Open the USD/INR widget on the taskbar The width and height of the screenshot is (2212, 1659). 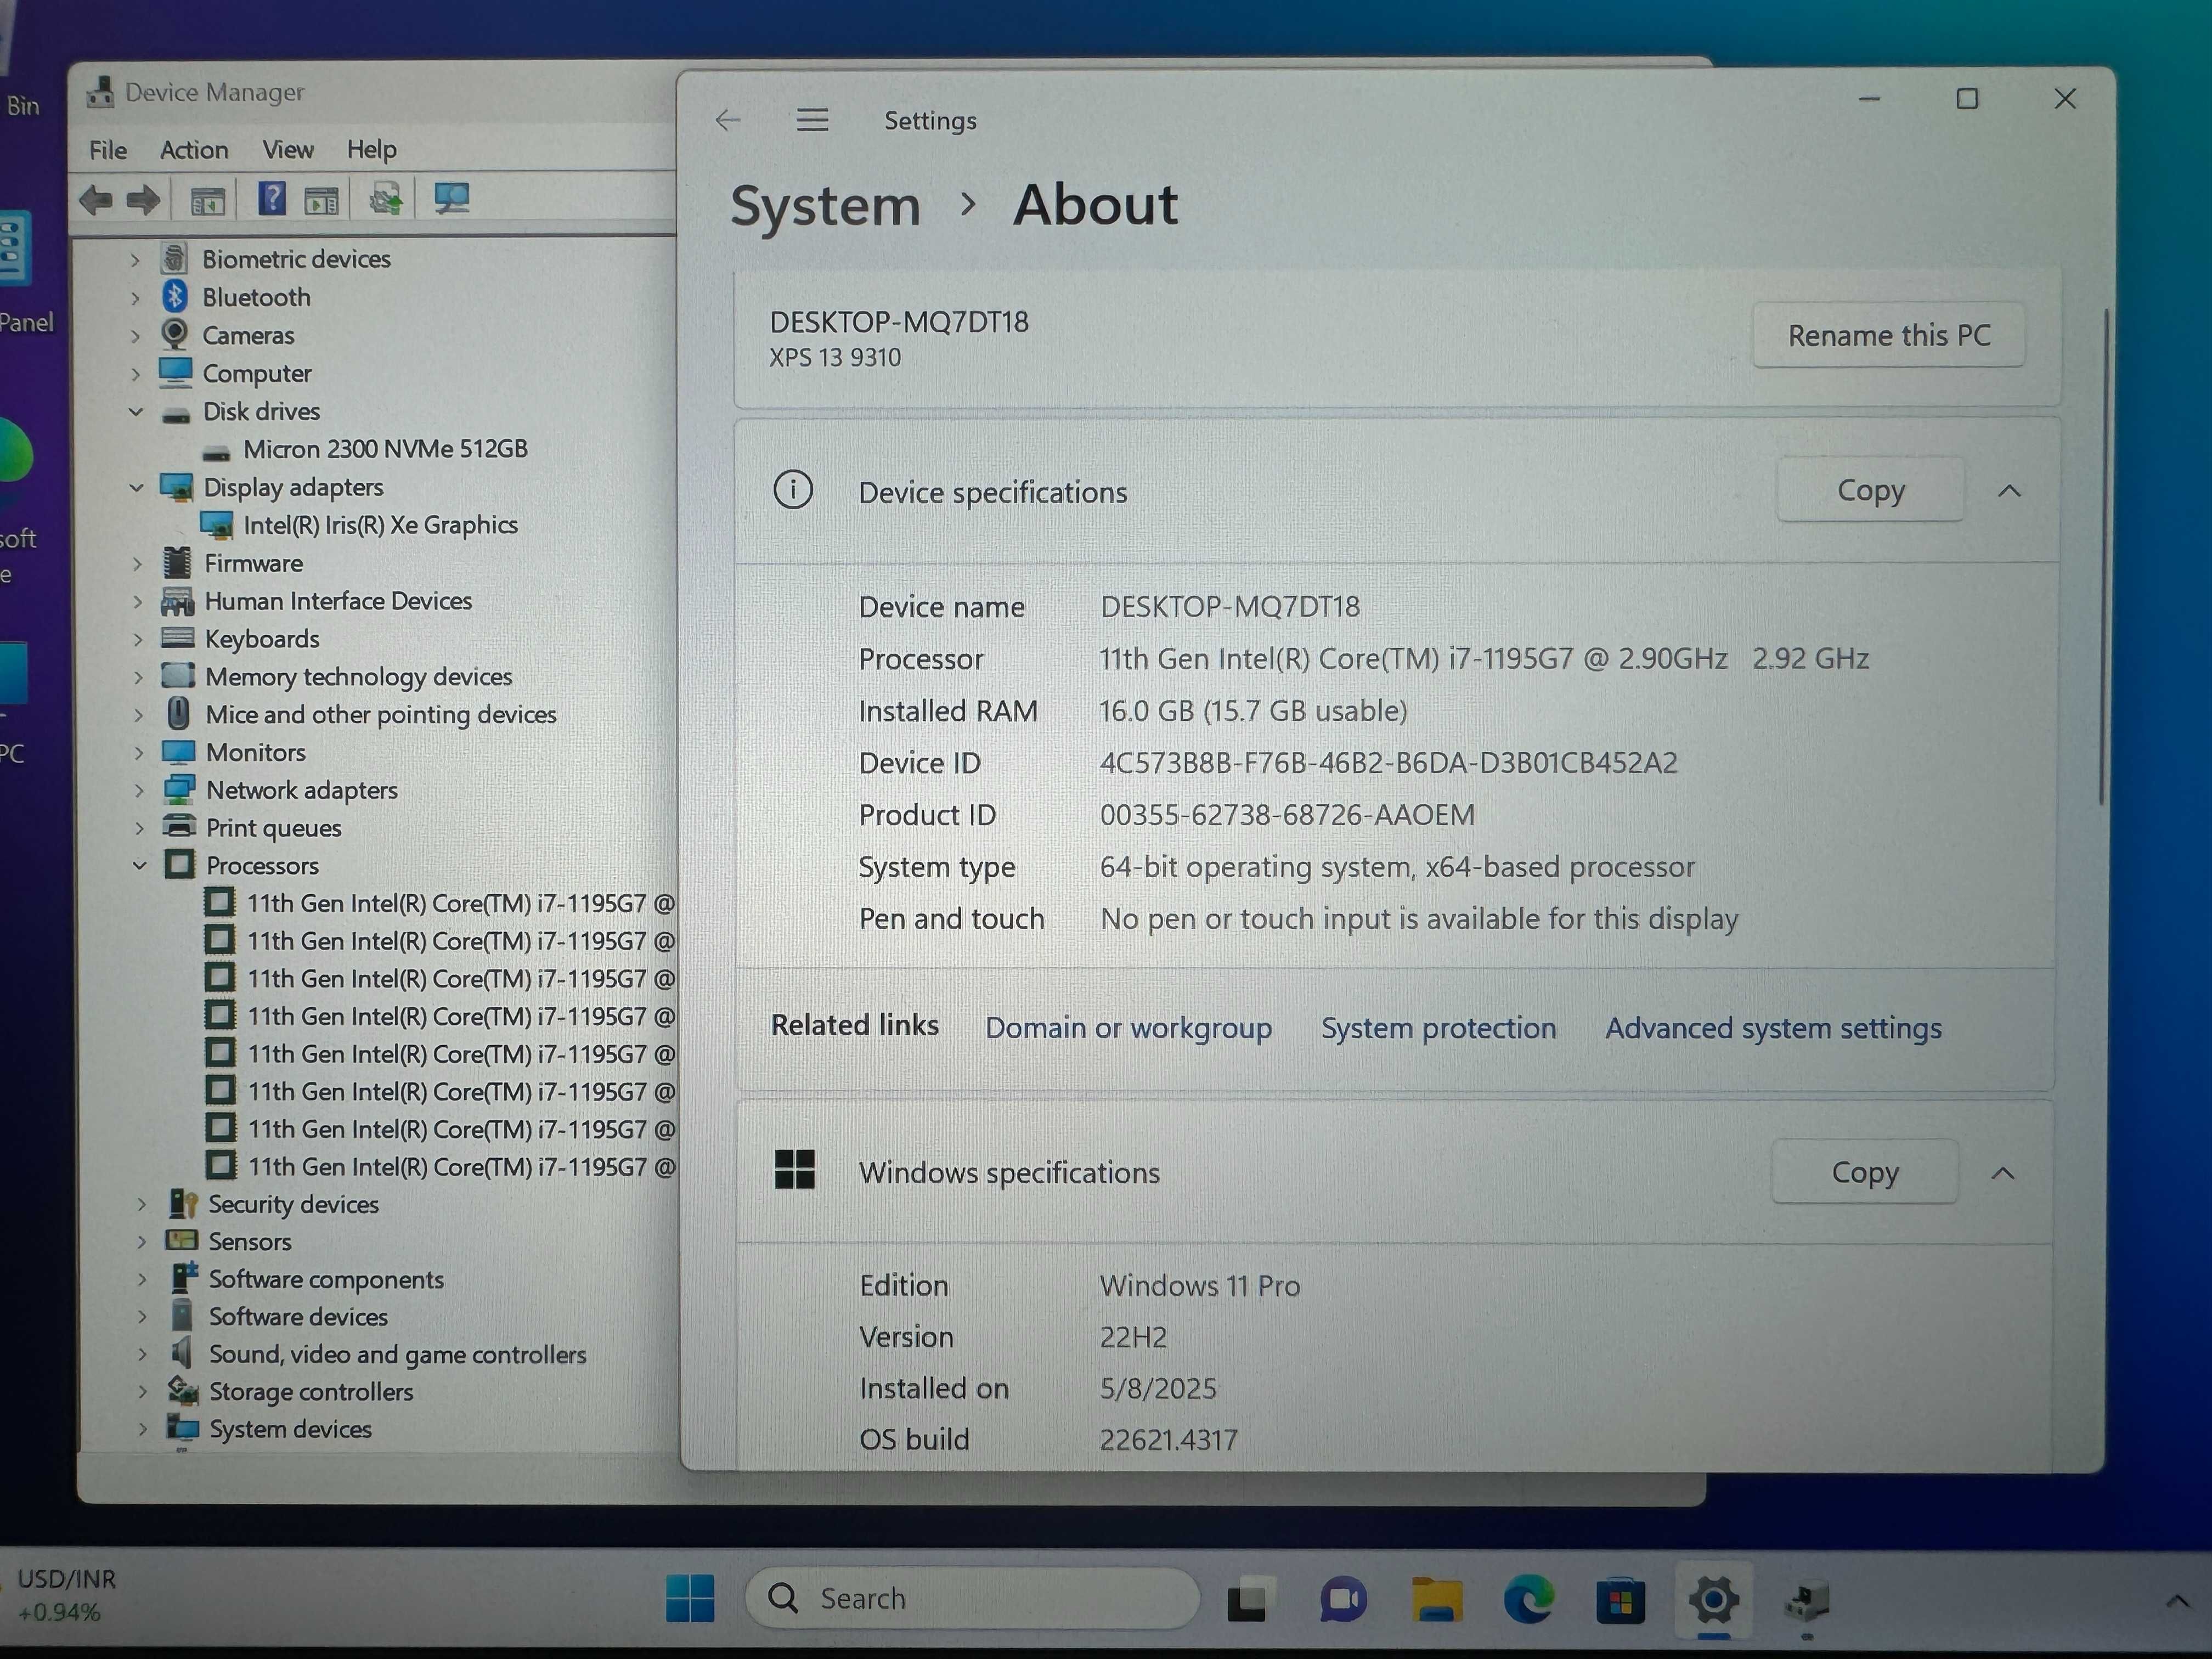[66, 1595]
